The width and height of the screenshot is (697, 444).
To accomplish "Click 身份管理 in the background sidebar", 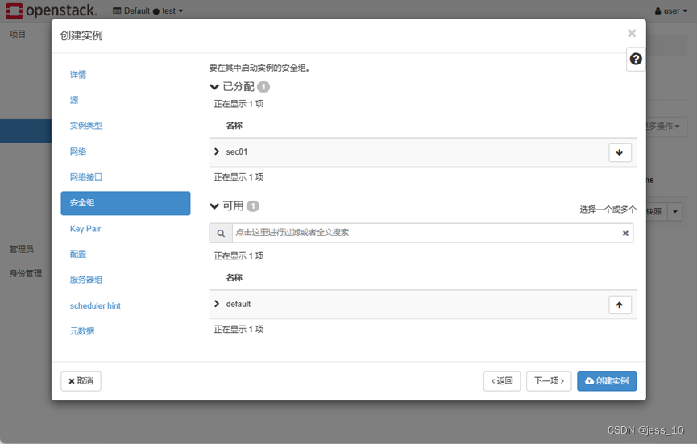I will click(x=26, y=274).
